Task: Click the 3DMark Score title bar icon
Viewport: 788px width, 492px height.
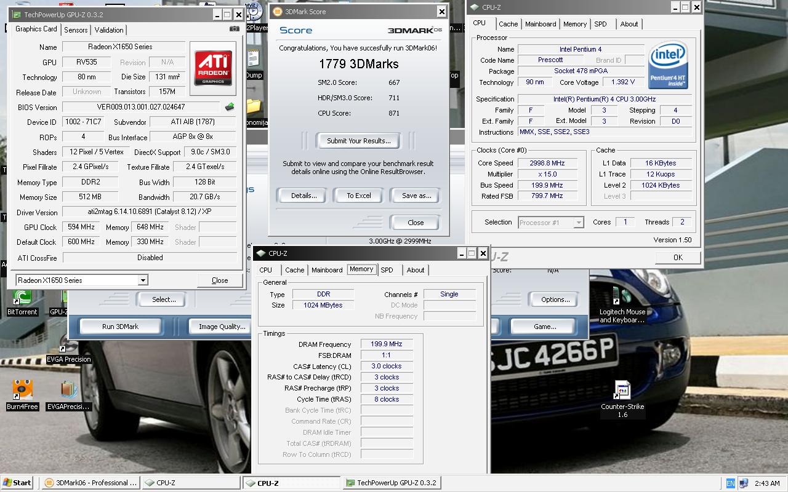Action: [x=277, y=11]
